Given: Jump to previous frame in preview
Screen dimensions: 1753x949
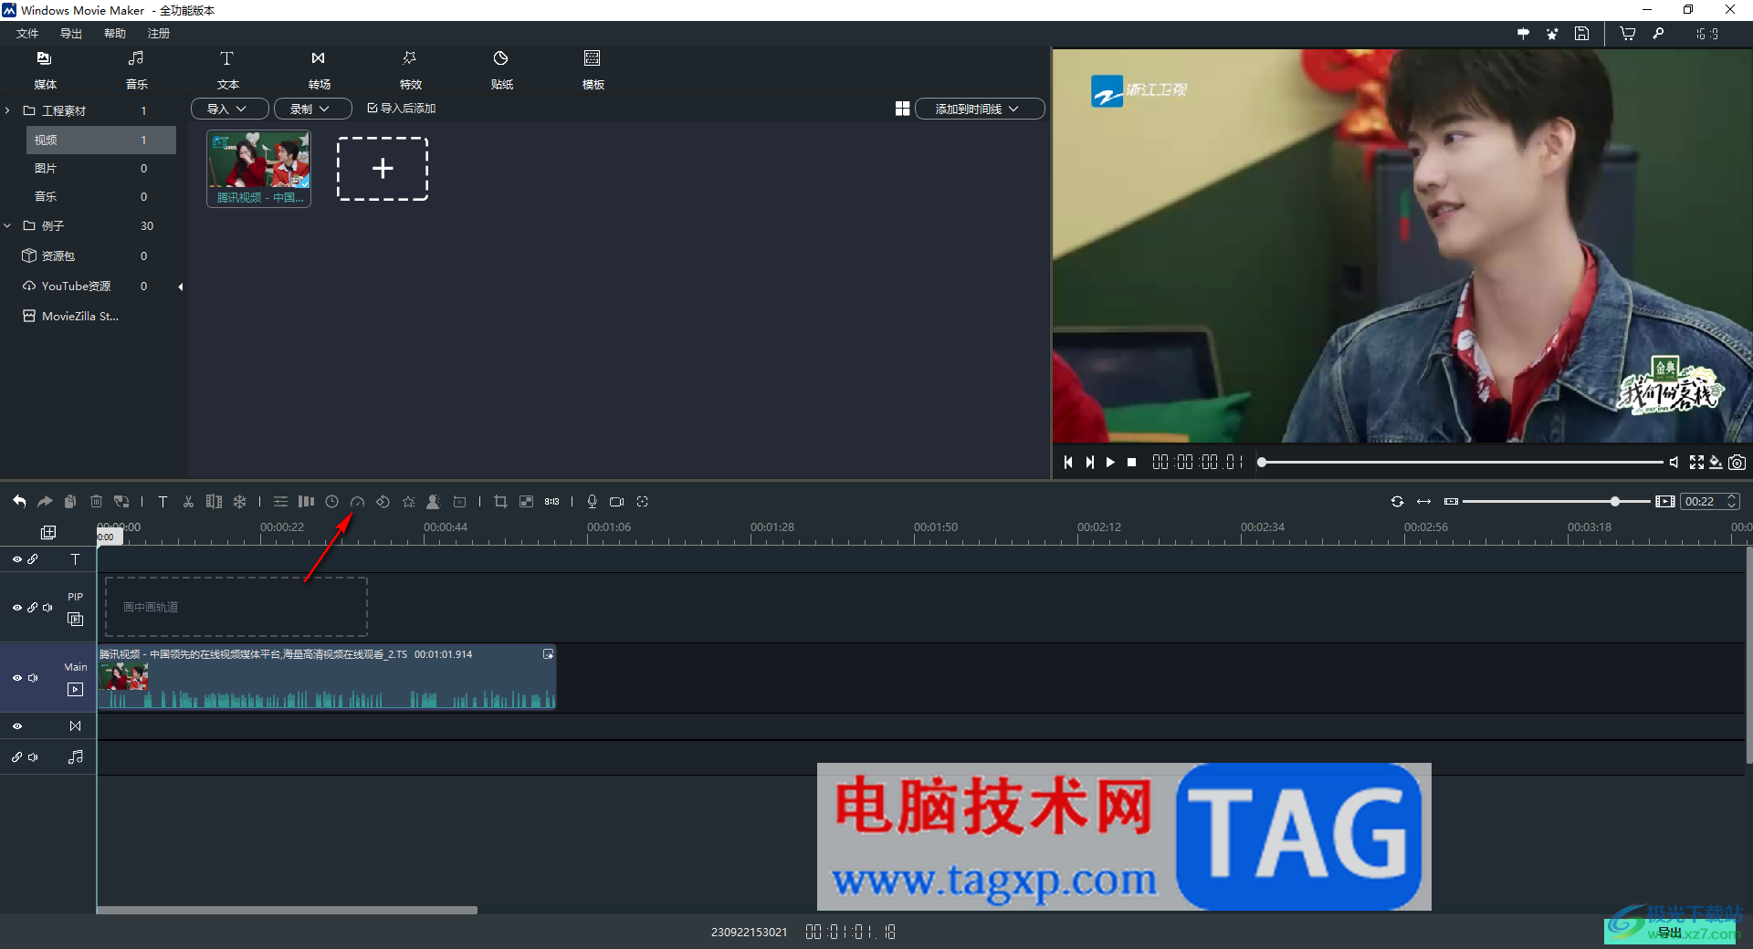Looking at the screenshot, I should click(x=1068, y=463).
